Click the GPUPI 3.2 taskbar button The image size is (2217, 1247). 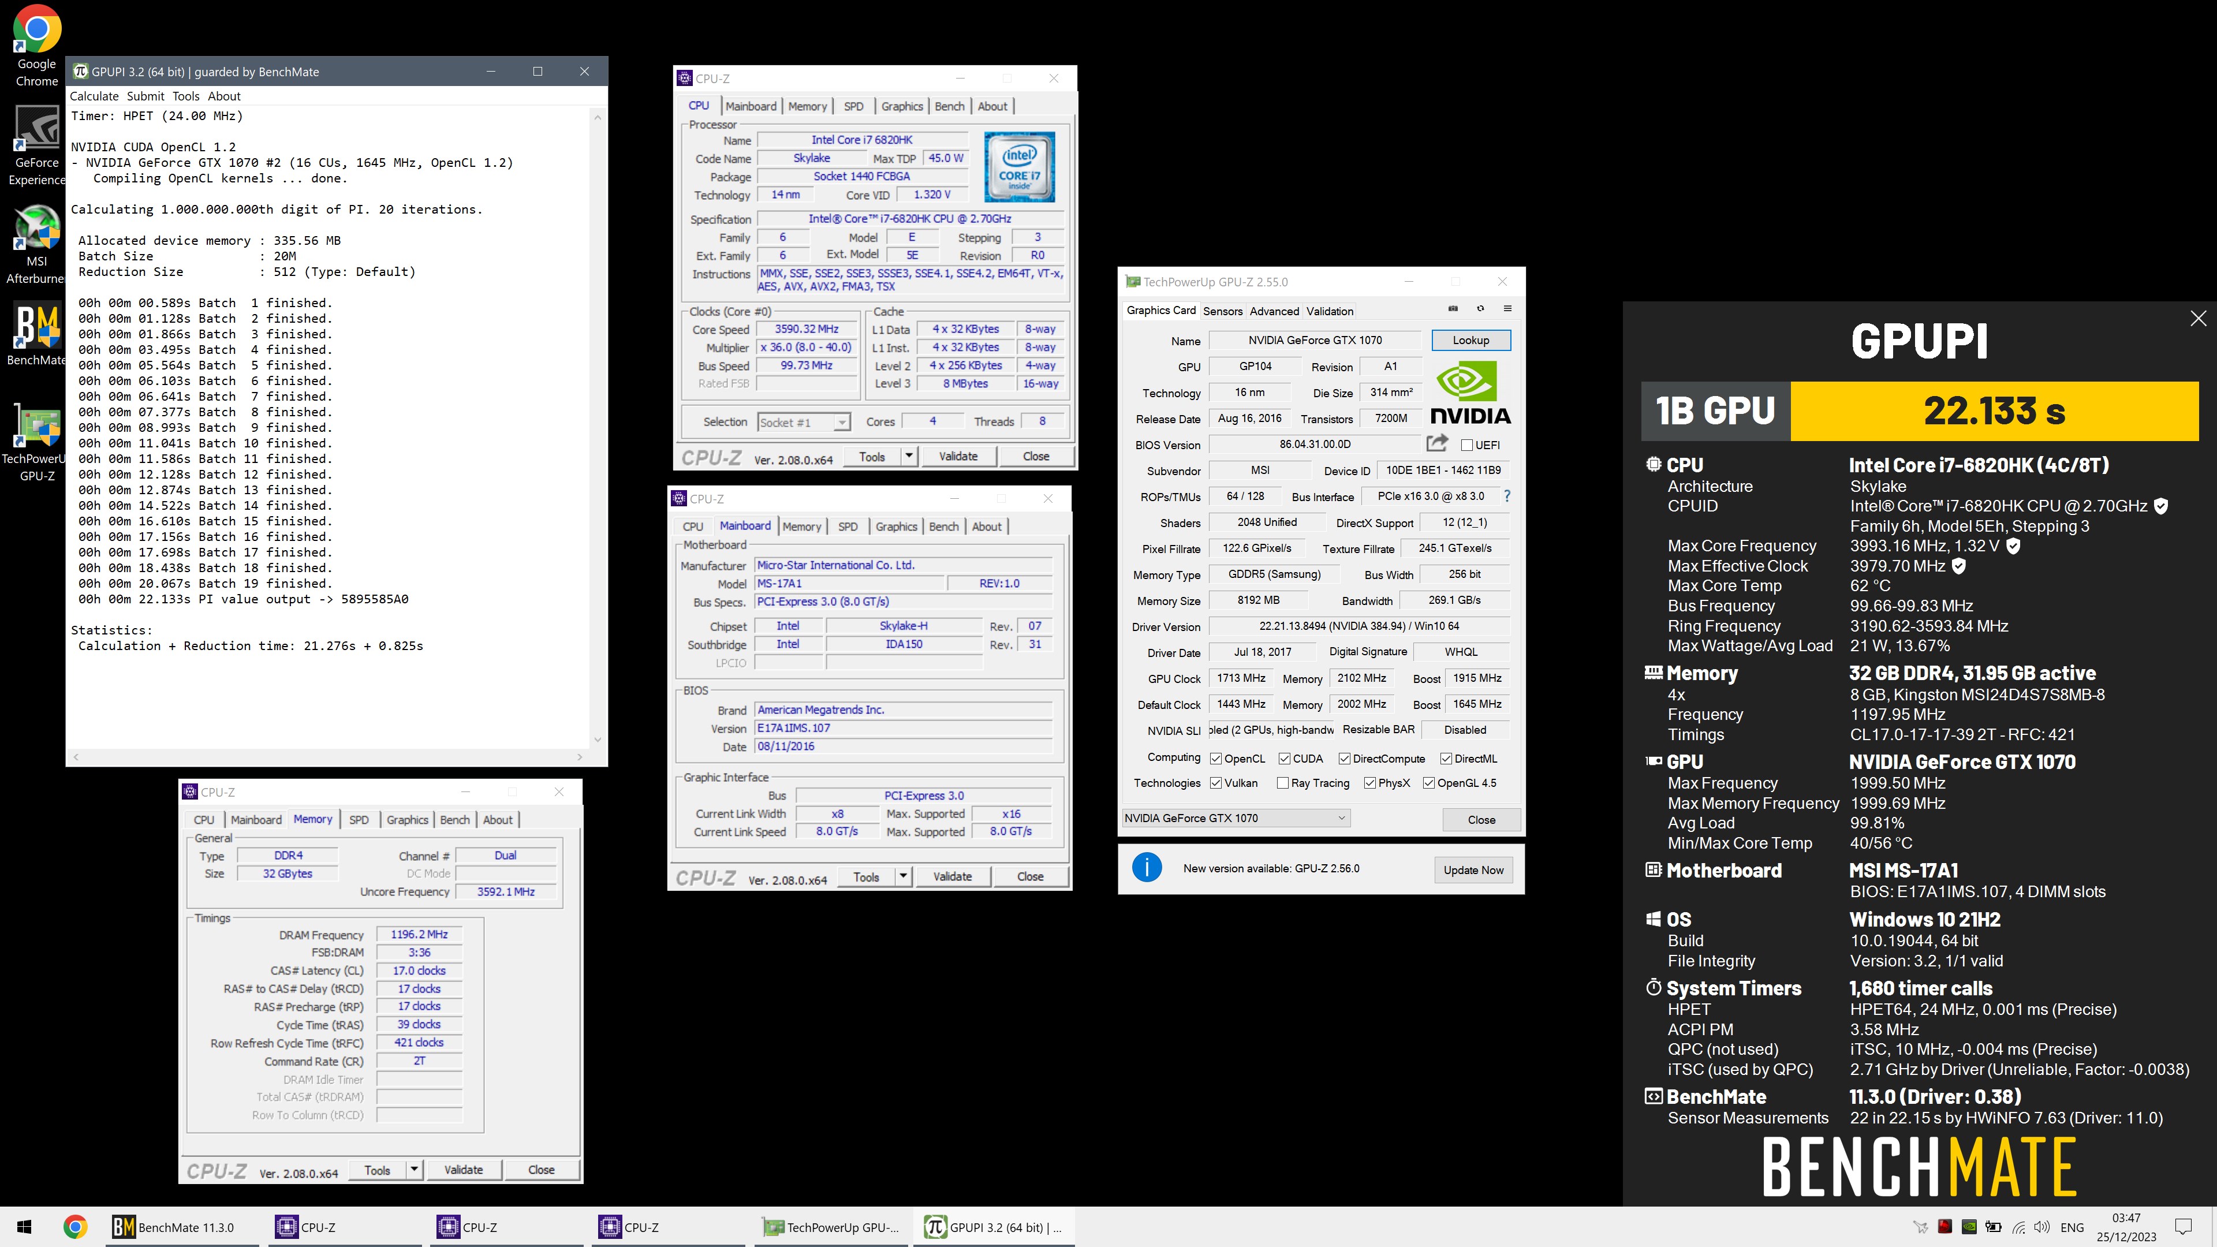pyautogui.click(x=995, y=1227)
